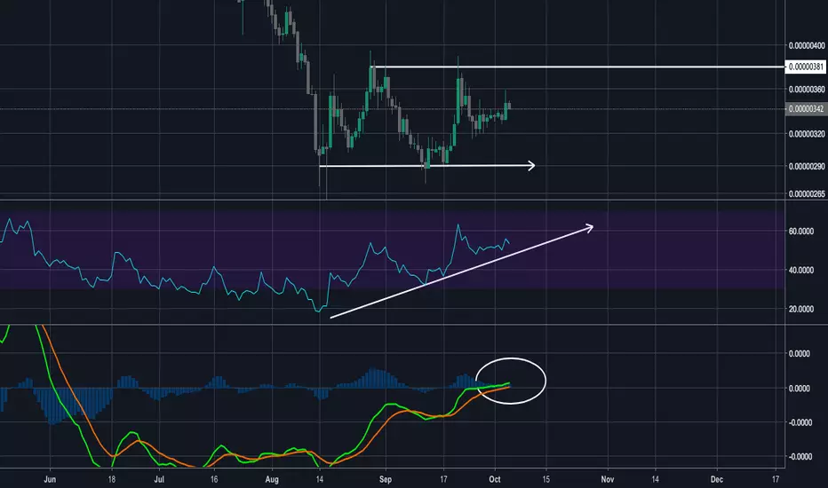Click the Jul date label
This screenshot has height=488, width=828.
click(x=159, y=479)
